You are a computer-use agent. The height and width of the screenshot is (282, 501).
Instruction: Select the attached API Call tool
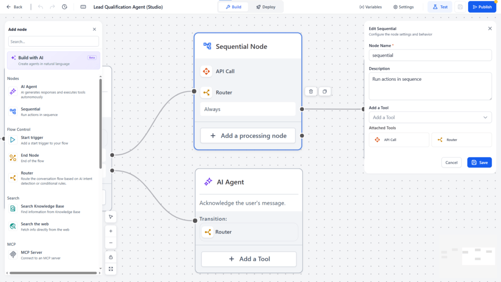[399, 140]
